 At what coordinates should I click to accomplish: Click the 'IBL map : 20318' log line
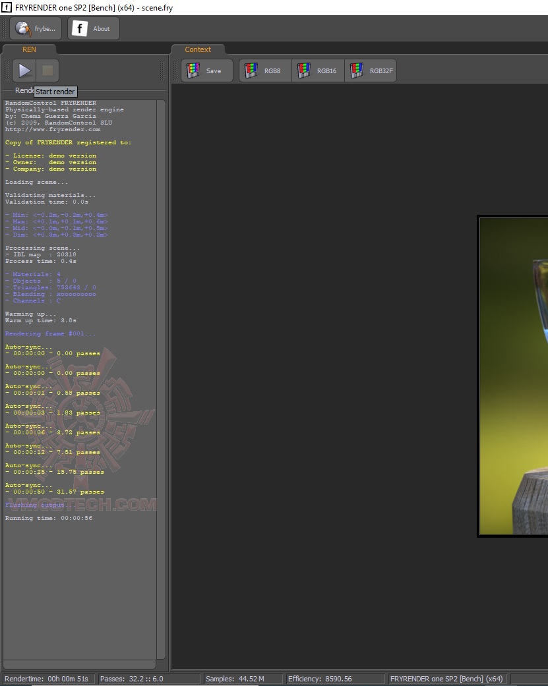pos(41,254)
